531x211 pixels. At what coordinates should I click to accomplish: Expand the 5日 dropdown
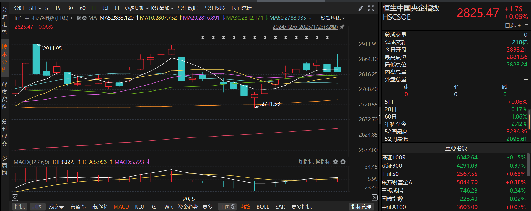coord(35,8)
